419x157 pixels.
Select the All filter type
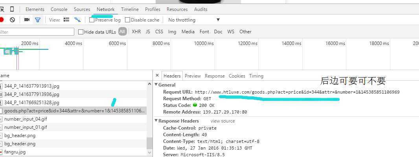coord(122,32)
